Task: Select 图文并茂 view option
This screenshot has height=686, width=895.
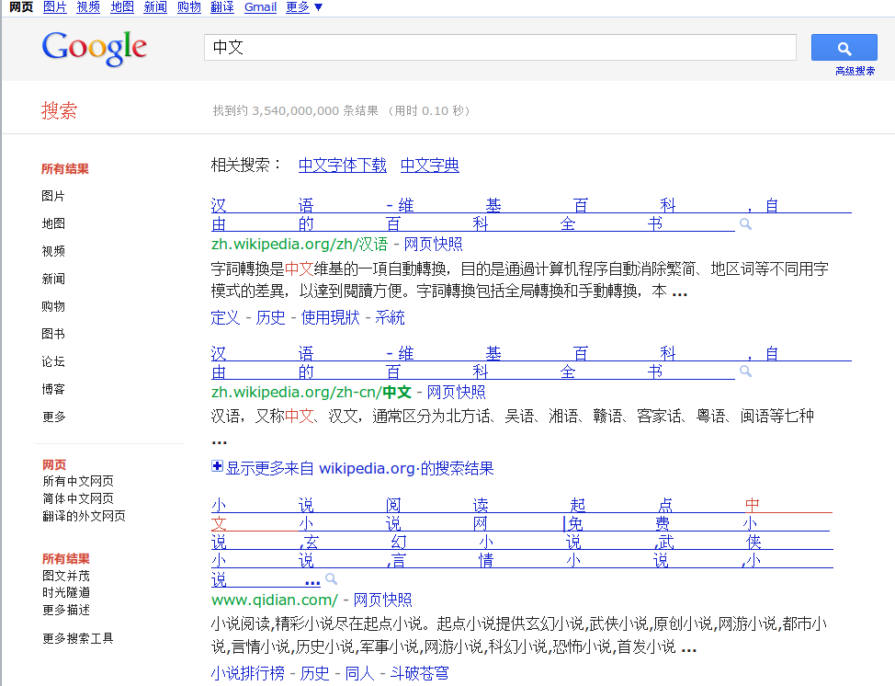Action: pyautogui.click(x=66, y=575)
